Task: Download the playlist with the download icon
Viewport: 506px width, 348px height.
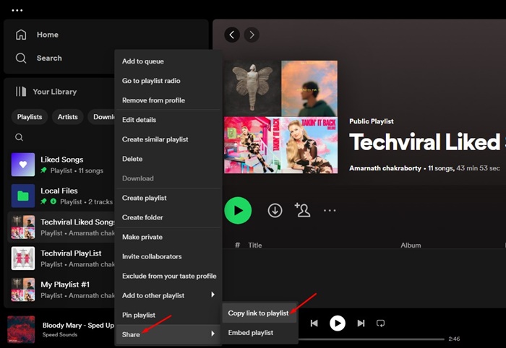Action: (275, 210)
